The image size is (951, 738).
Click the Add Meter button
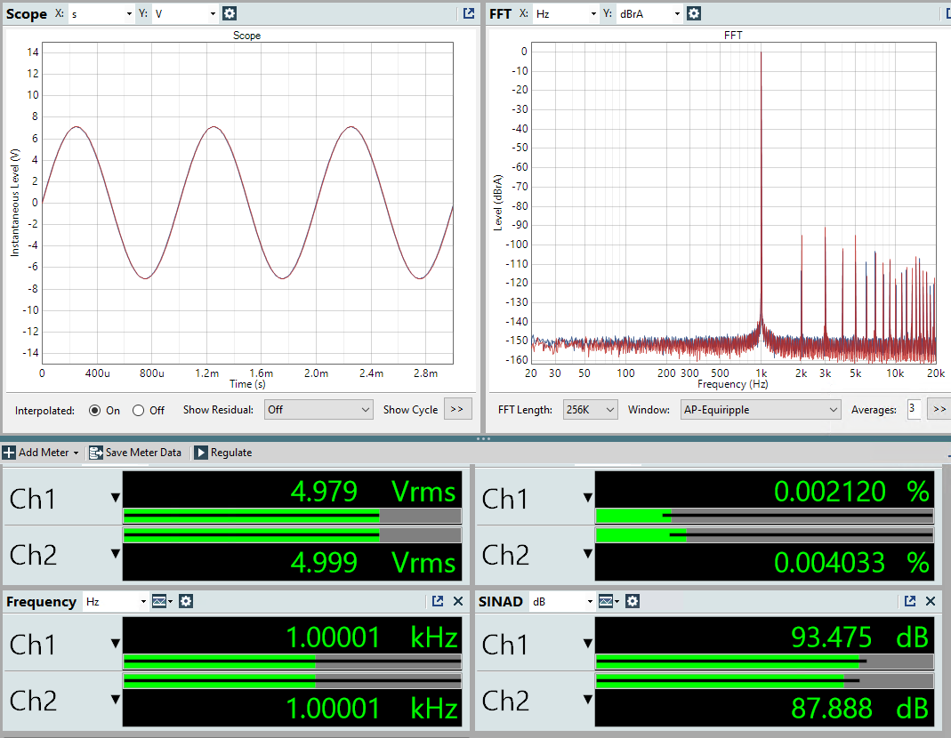[41, 453]
